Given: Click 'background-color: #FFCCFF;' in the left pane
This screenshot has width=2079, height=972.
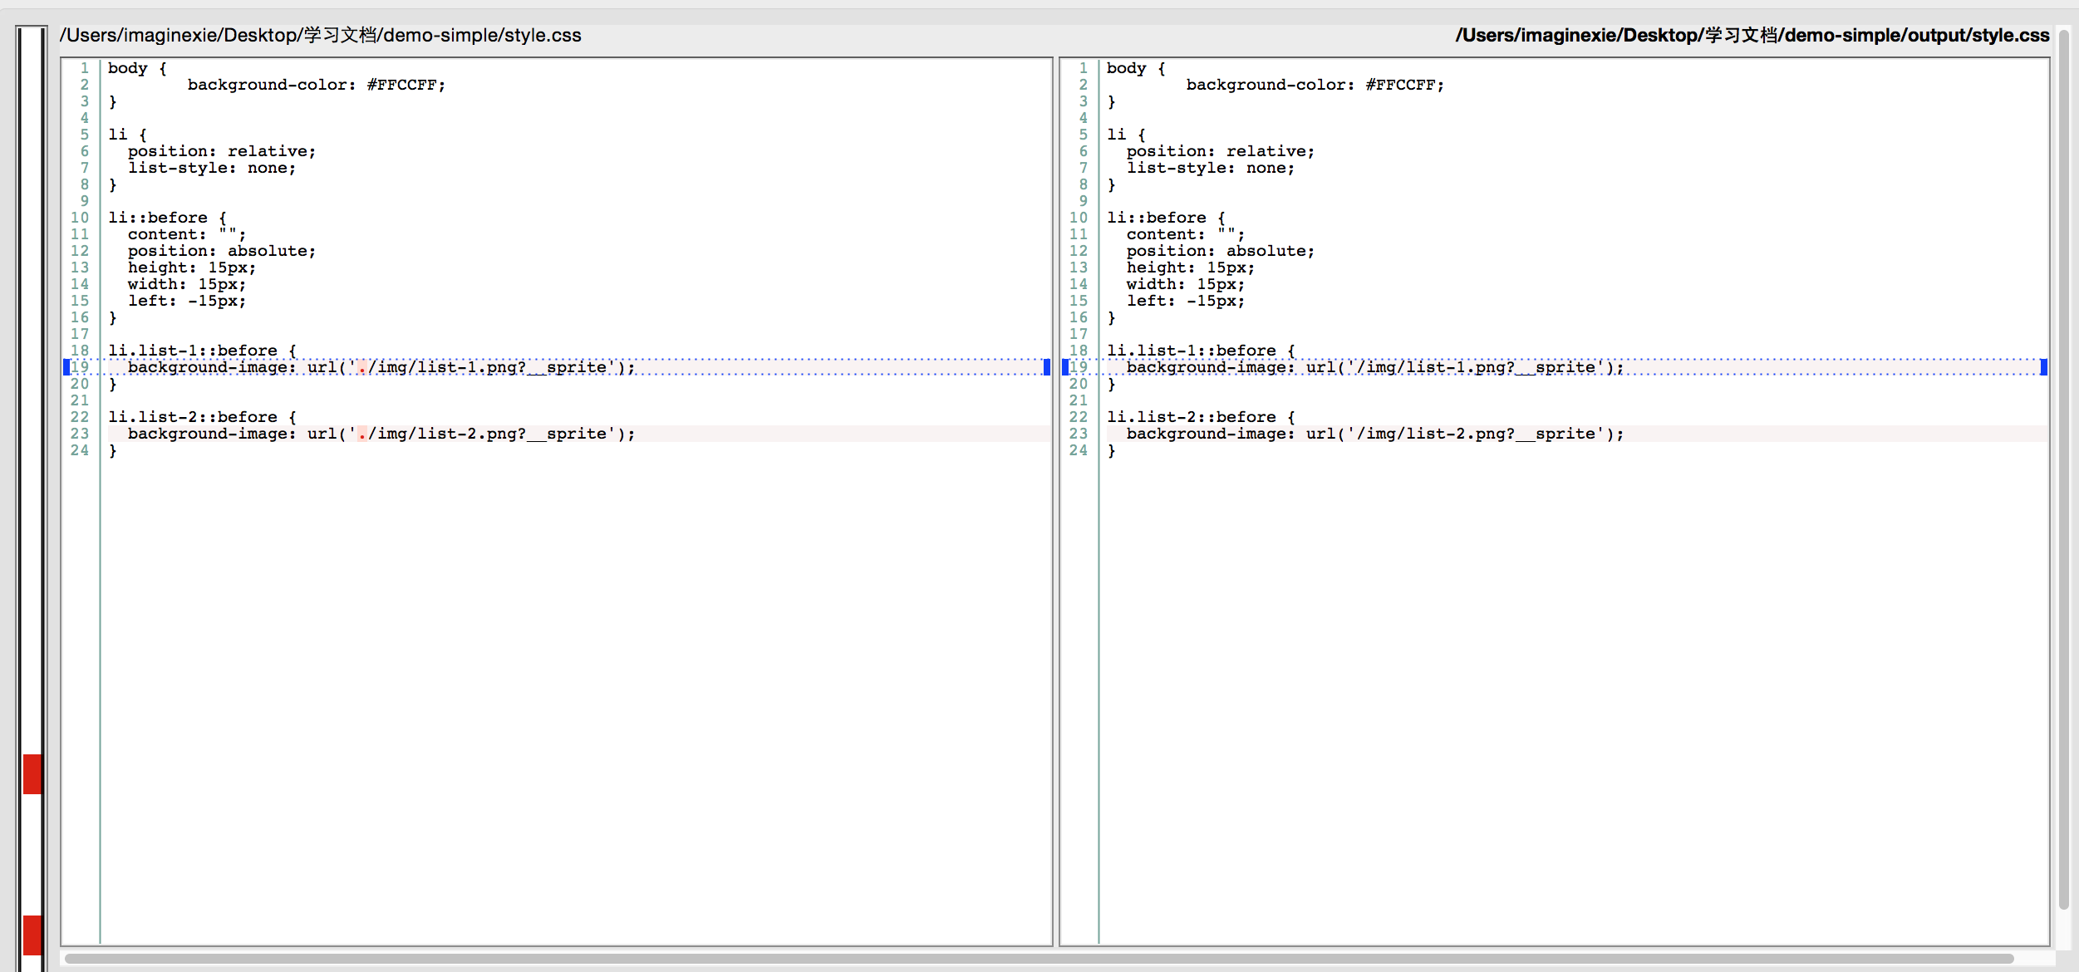Looking at the screenshot, I should point(316,85).
